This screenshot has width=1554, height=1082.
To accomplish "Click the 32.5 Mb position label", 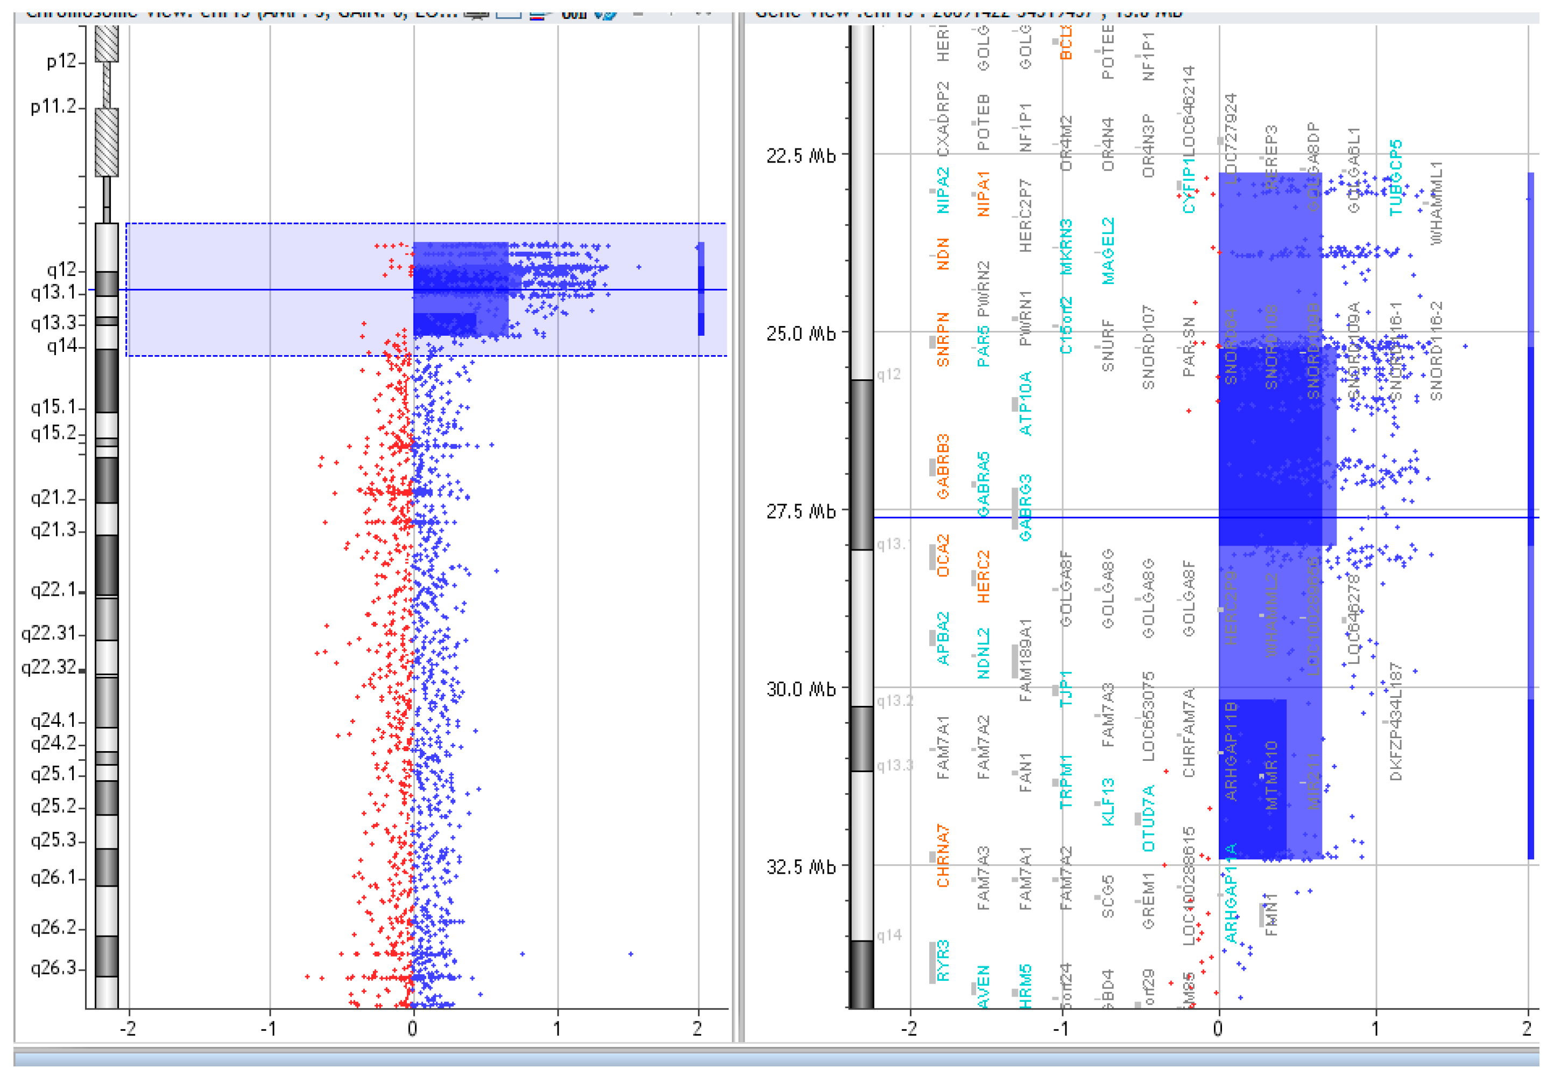I will coord(801,867).
